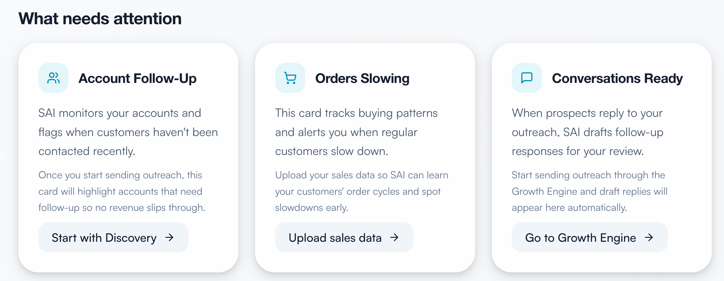The image size is (724, 281).
Task: Click the Conversations Ready card title
Action: click(x=617, y=79)
